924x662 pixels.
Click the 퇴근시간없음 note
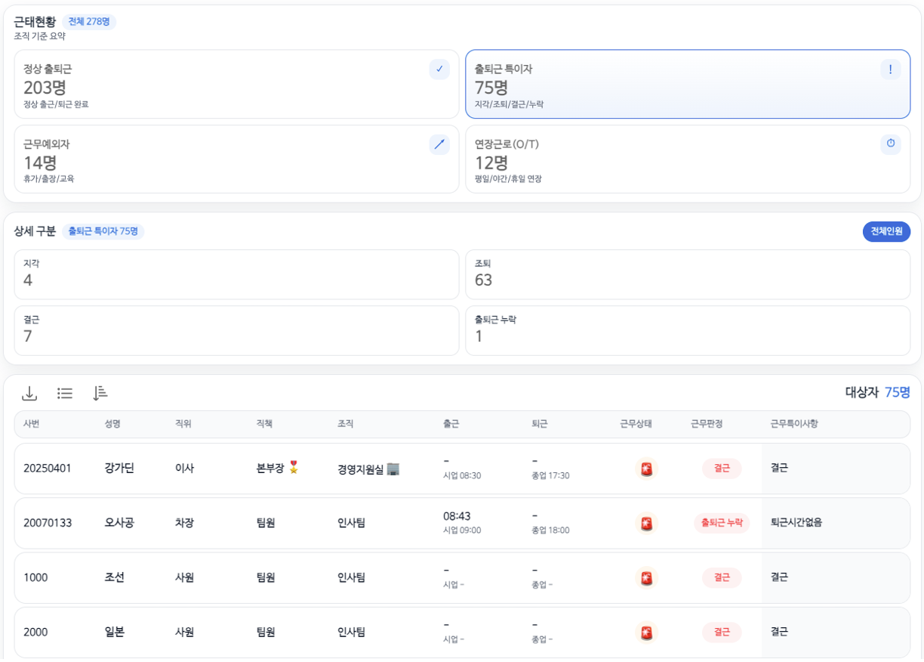(x=796, y=523)
